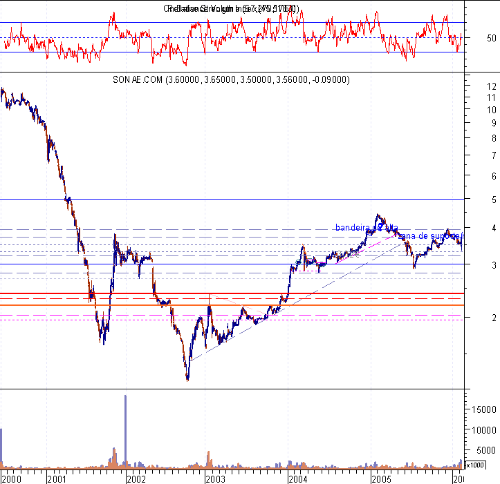500x484 pixels.
Task: Click volume axis label 10000
Action: (x=483, y=430)
